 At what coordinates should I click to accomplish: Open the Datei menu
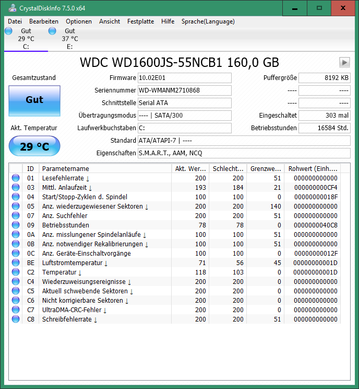(15, 21)
